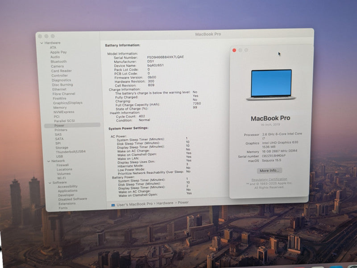357x268 pixels.
Task: Select SATA in the sidebar
Action: tap(59, 139)
